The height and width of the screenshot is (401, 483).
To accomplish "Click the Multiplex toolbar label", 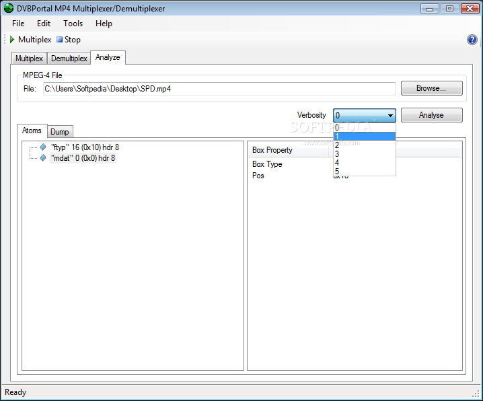I will pos(35,40).
